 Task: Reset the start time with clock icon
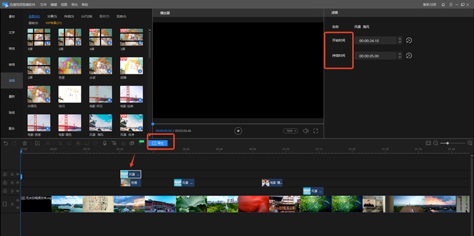(409, 40)
